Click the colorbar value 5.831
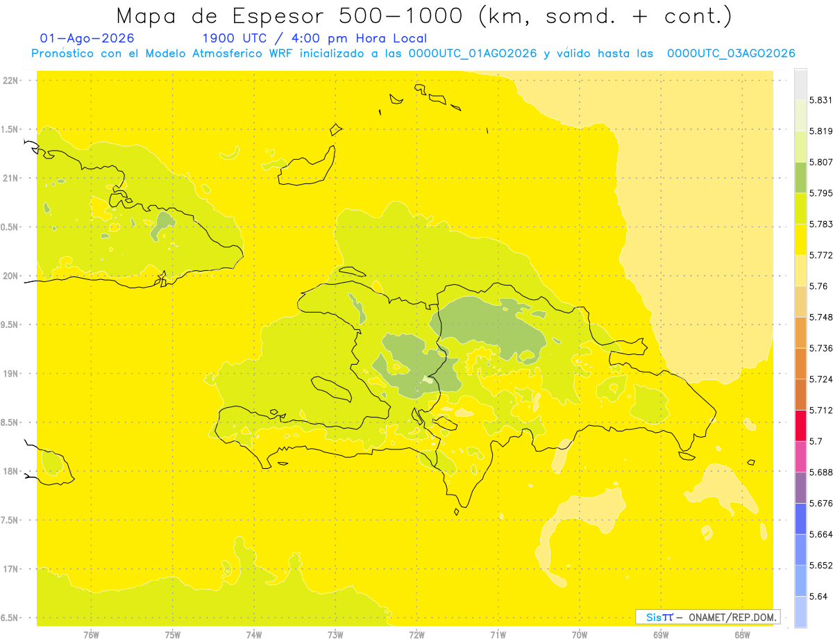The image size is (833, 644). click(x=821, y=100)
